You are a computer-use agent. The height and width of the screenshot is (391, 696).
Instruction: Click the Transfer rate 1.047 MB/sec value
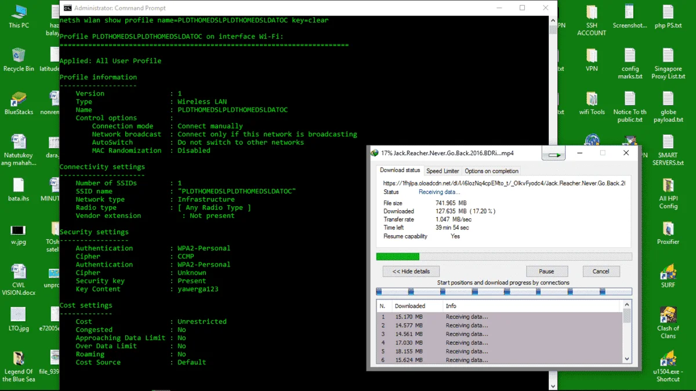coord(454,220)
